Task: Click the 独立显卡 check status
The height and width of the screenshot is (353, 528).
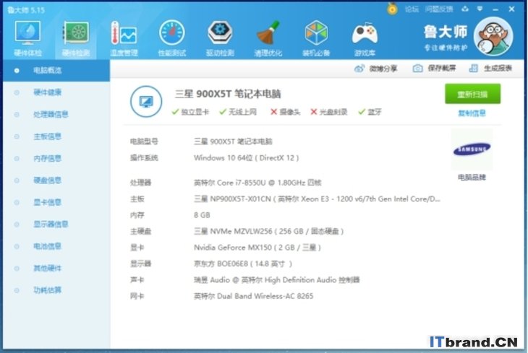Action: (190, 112)
